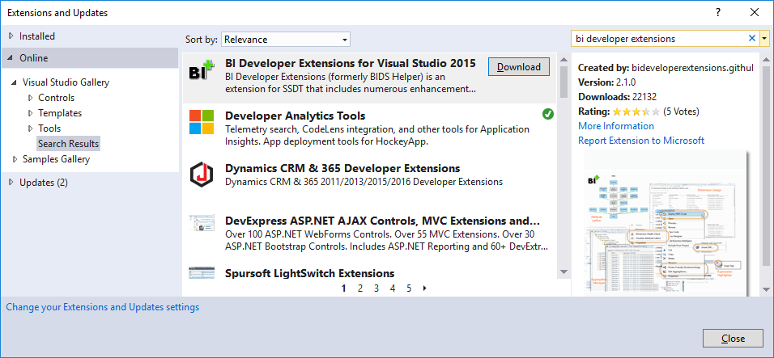The height and width of the screenshot is (358, 774).
Task: Go to results page 4
Action: (x=393, y=289)
